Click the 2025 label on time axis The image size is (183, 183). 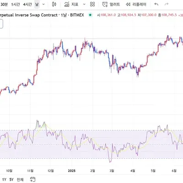pyautogui.click(x=71, y=171)
